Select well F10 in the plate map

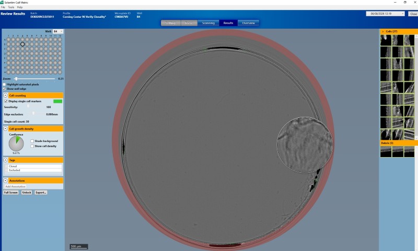tap(50, 63)
